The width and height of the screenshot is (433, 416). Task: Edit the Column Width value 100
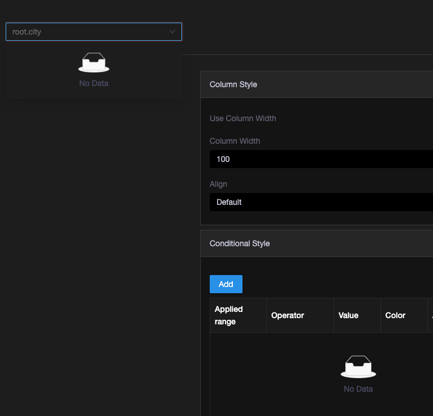click(x=321, y=159)
